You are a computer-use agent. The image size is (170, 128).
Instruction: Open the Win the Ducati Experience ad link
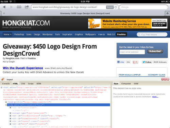pyautogui.click(x=23, y=68)
